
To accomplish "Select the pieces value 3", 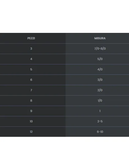I will pos(31,49).
